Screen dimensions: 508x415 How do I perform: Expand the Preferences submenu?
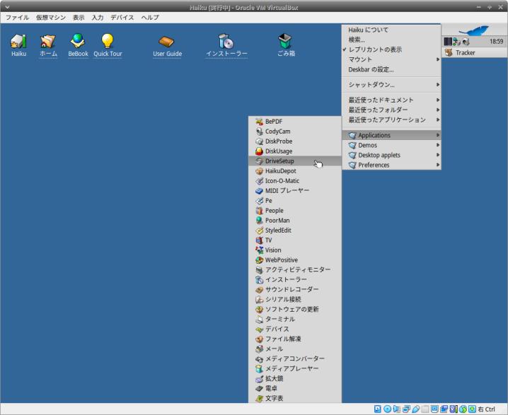click(x=391, y=165)
